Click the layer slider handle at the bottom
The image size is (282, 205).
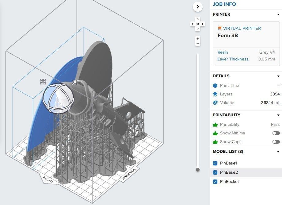tap(198, 170)
